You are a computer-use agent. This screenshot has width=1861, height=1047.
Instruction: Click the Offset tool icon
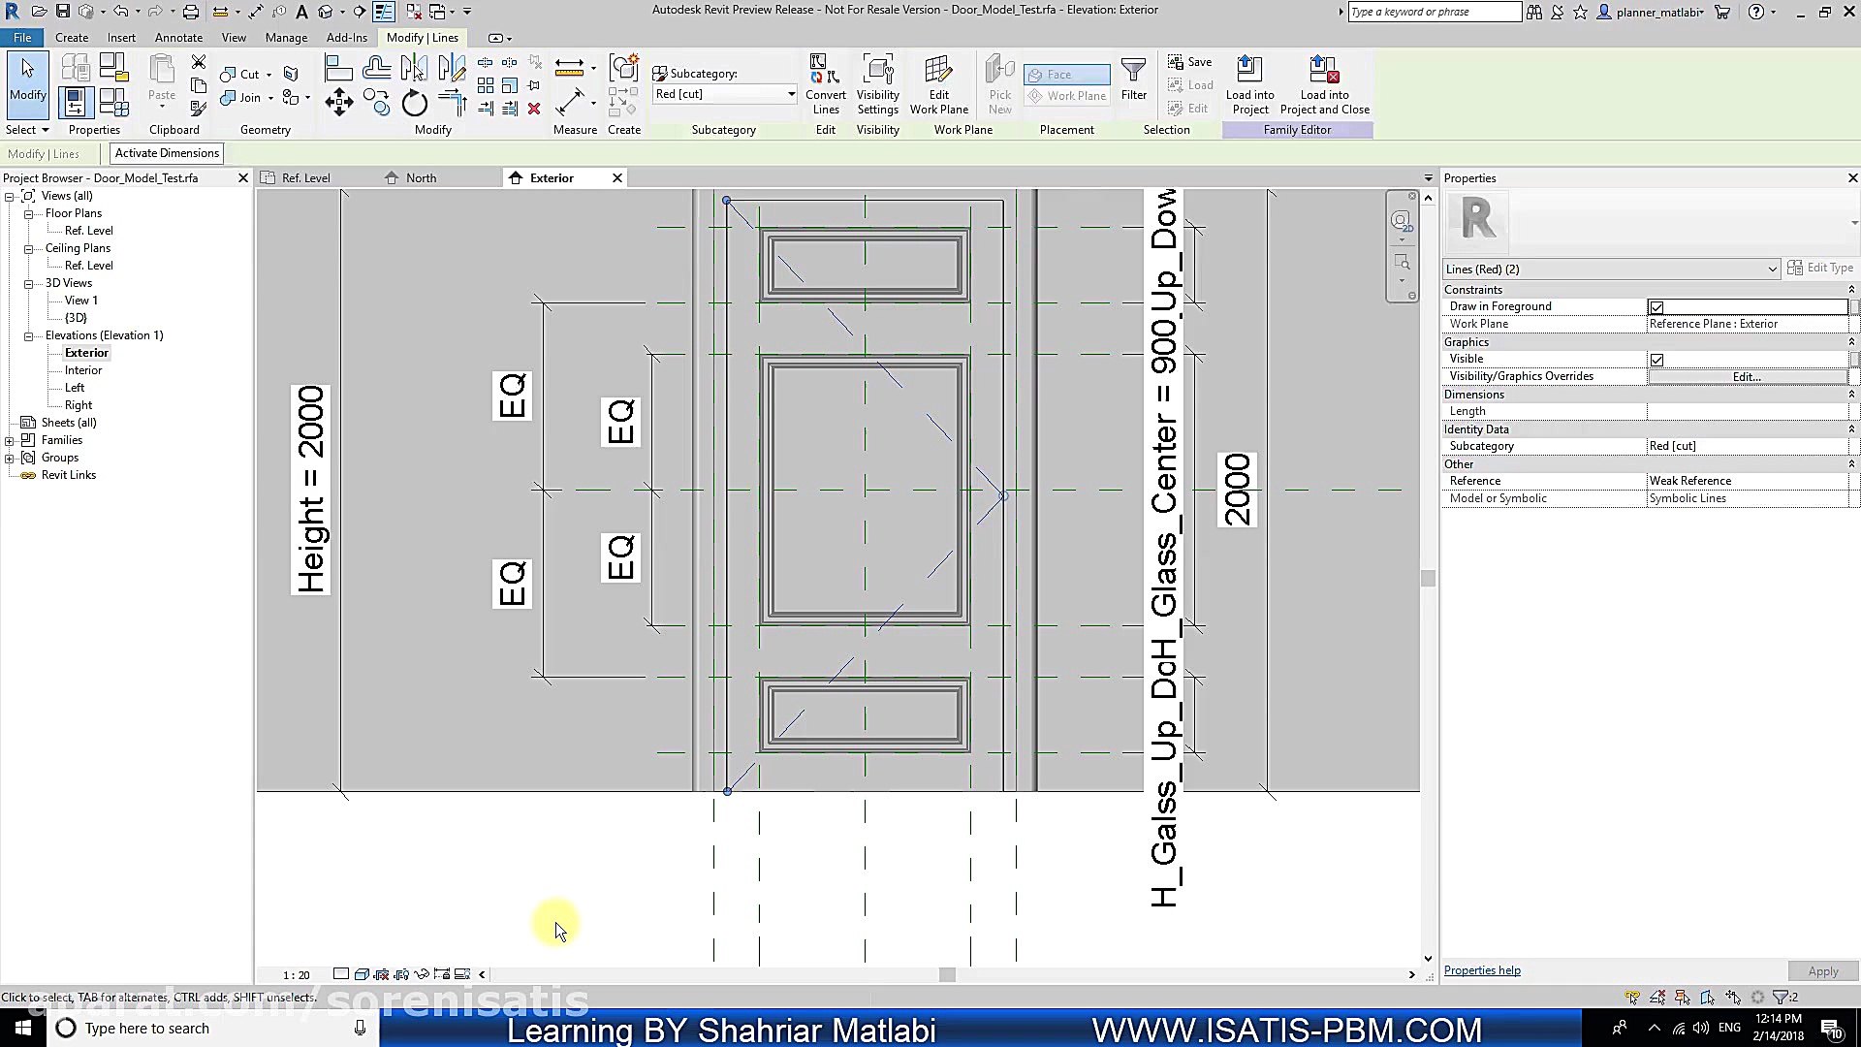pos(376,68)
